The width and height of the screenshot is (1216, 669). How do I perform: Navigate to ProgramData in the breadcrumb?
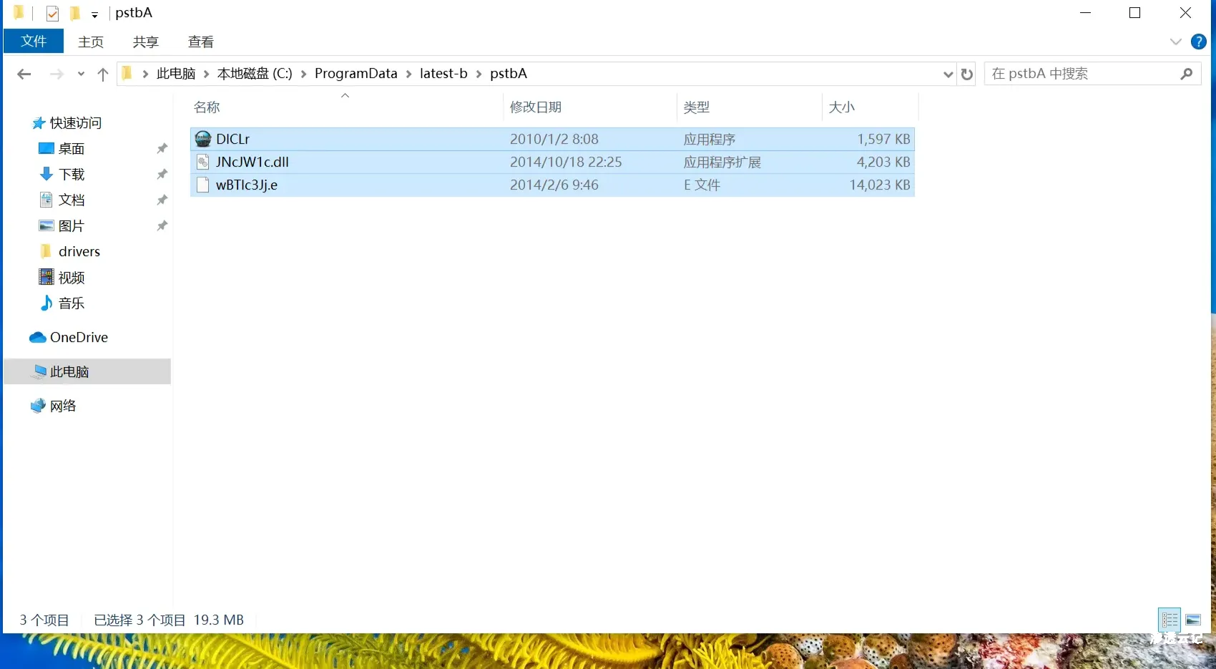356,74
